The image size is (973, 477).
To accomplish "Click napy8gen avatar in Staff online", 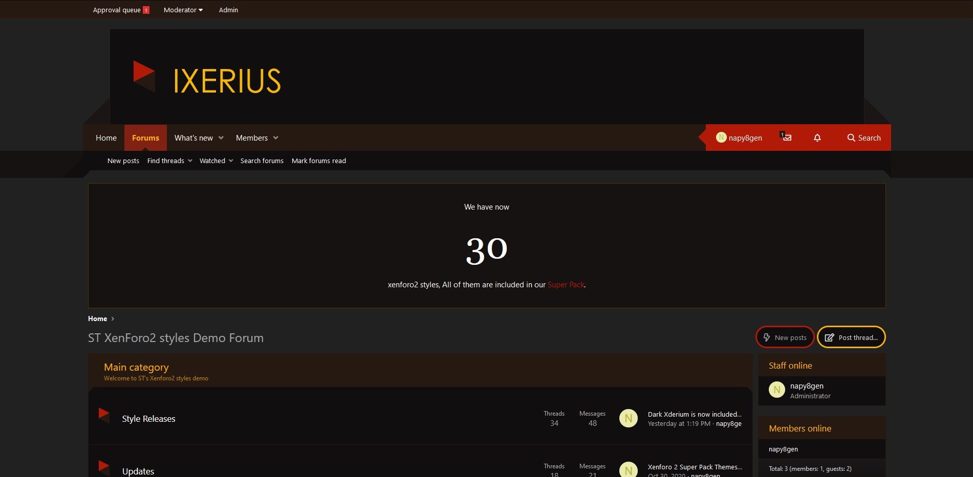I will coord(777,390).
